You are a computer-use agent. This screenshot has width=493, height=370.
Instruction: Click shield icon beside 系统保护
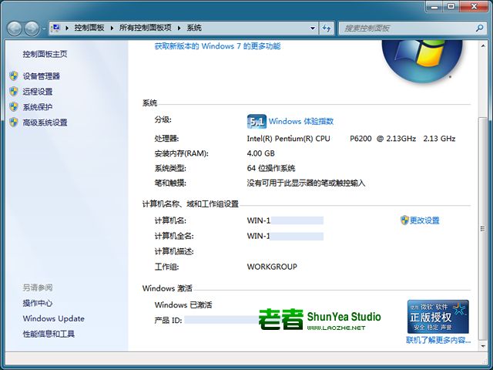14,107
